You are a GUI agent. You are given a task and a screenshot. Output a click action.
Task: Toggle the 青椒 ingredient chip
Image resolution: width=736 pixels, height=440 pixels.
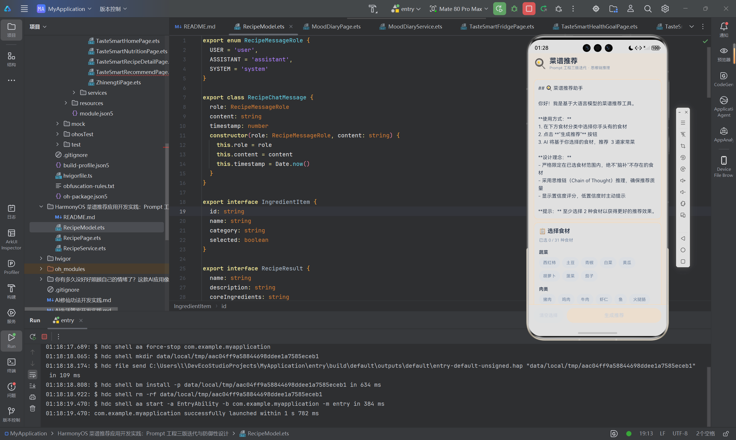[x=589, y=262]
